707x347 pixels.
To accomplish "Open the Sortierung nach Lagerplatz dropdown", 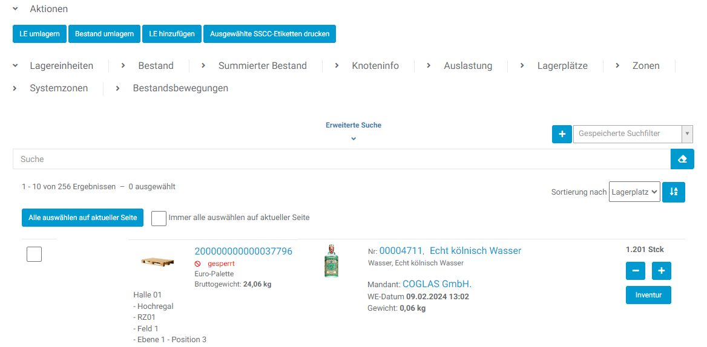I will 634,192.
